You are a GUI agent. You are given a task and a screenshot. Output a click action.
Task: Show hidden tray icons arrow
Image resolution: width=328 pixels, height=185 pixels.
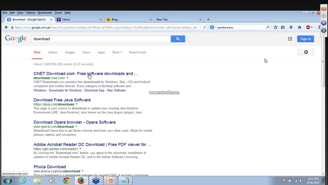click(x=278, y=181)
